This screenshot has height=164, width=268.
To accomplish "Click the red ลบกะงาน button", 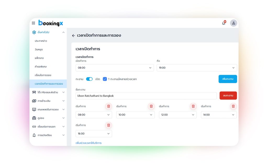I will [x=228, y=96].
